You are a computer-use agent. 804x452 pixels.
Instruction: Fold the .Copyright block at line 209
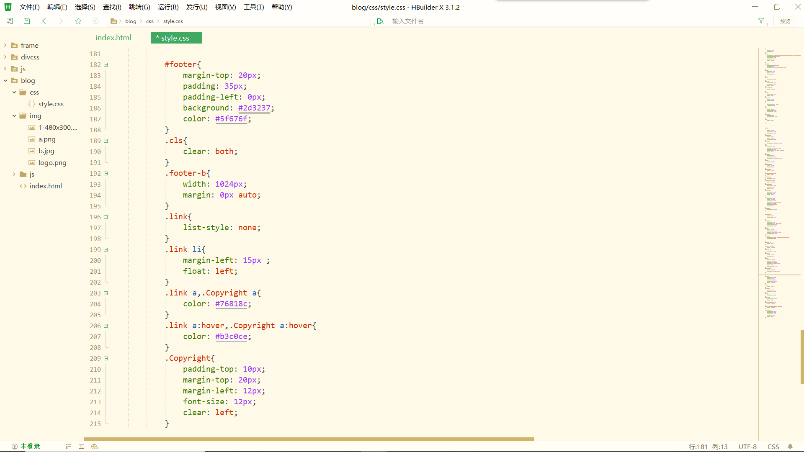106,358
